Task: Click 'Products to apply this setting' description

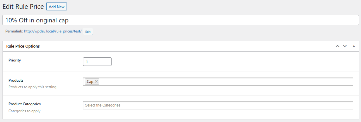Action: 32,87
